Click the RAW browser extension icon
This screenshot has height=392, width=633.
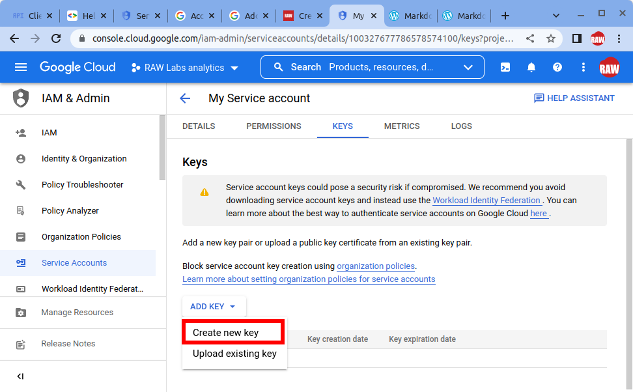pos(597,38)
